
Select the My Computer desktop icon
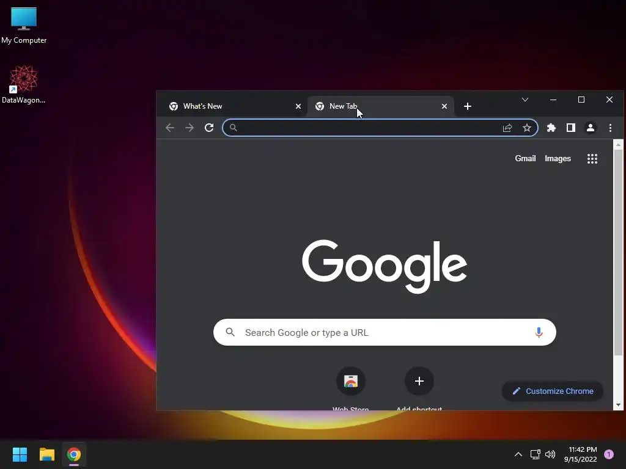(x=24, y=25)
